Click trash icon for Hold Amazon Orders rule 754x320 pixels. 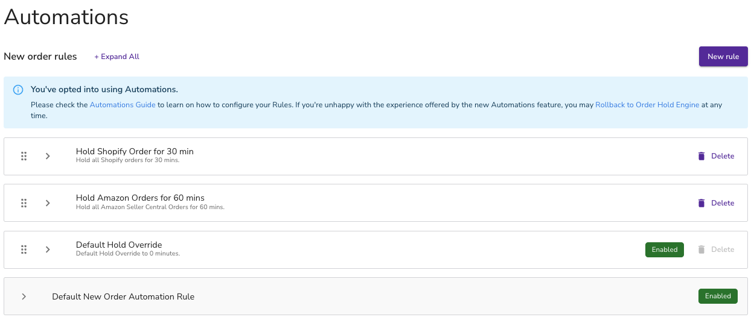click(x=701, y=203)
